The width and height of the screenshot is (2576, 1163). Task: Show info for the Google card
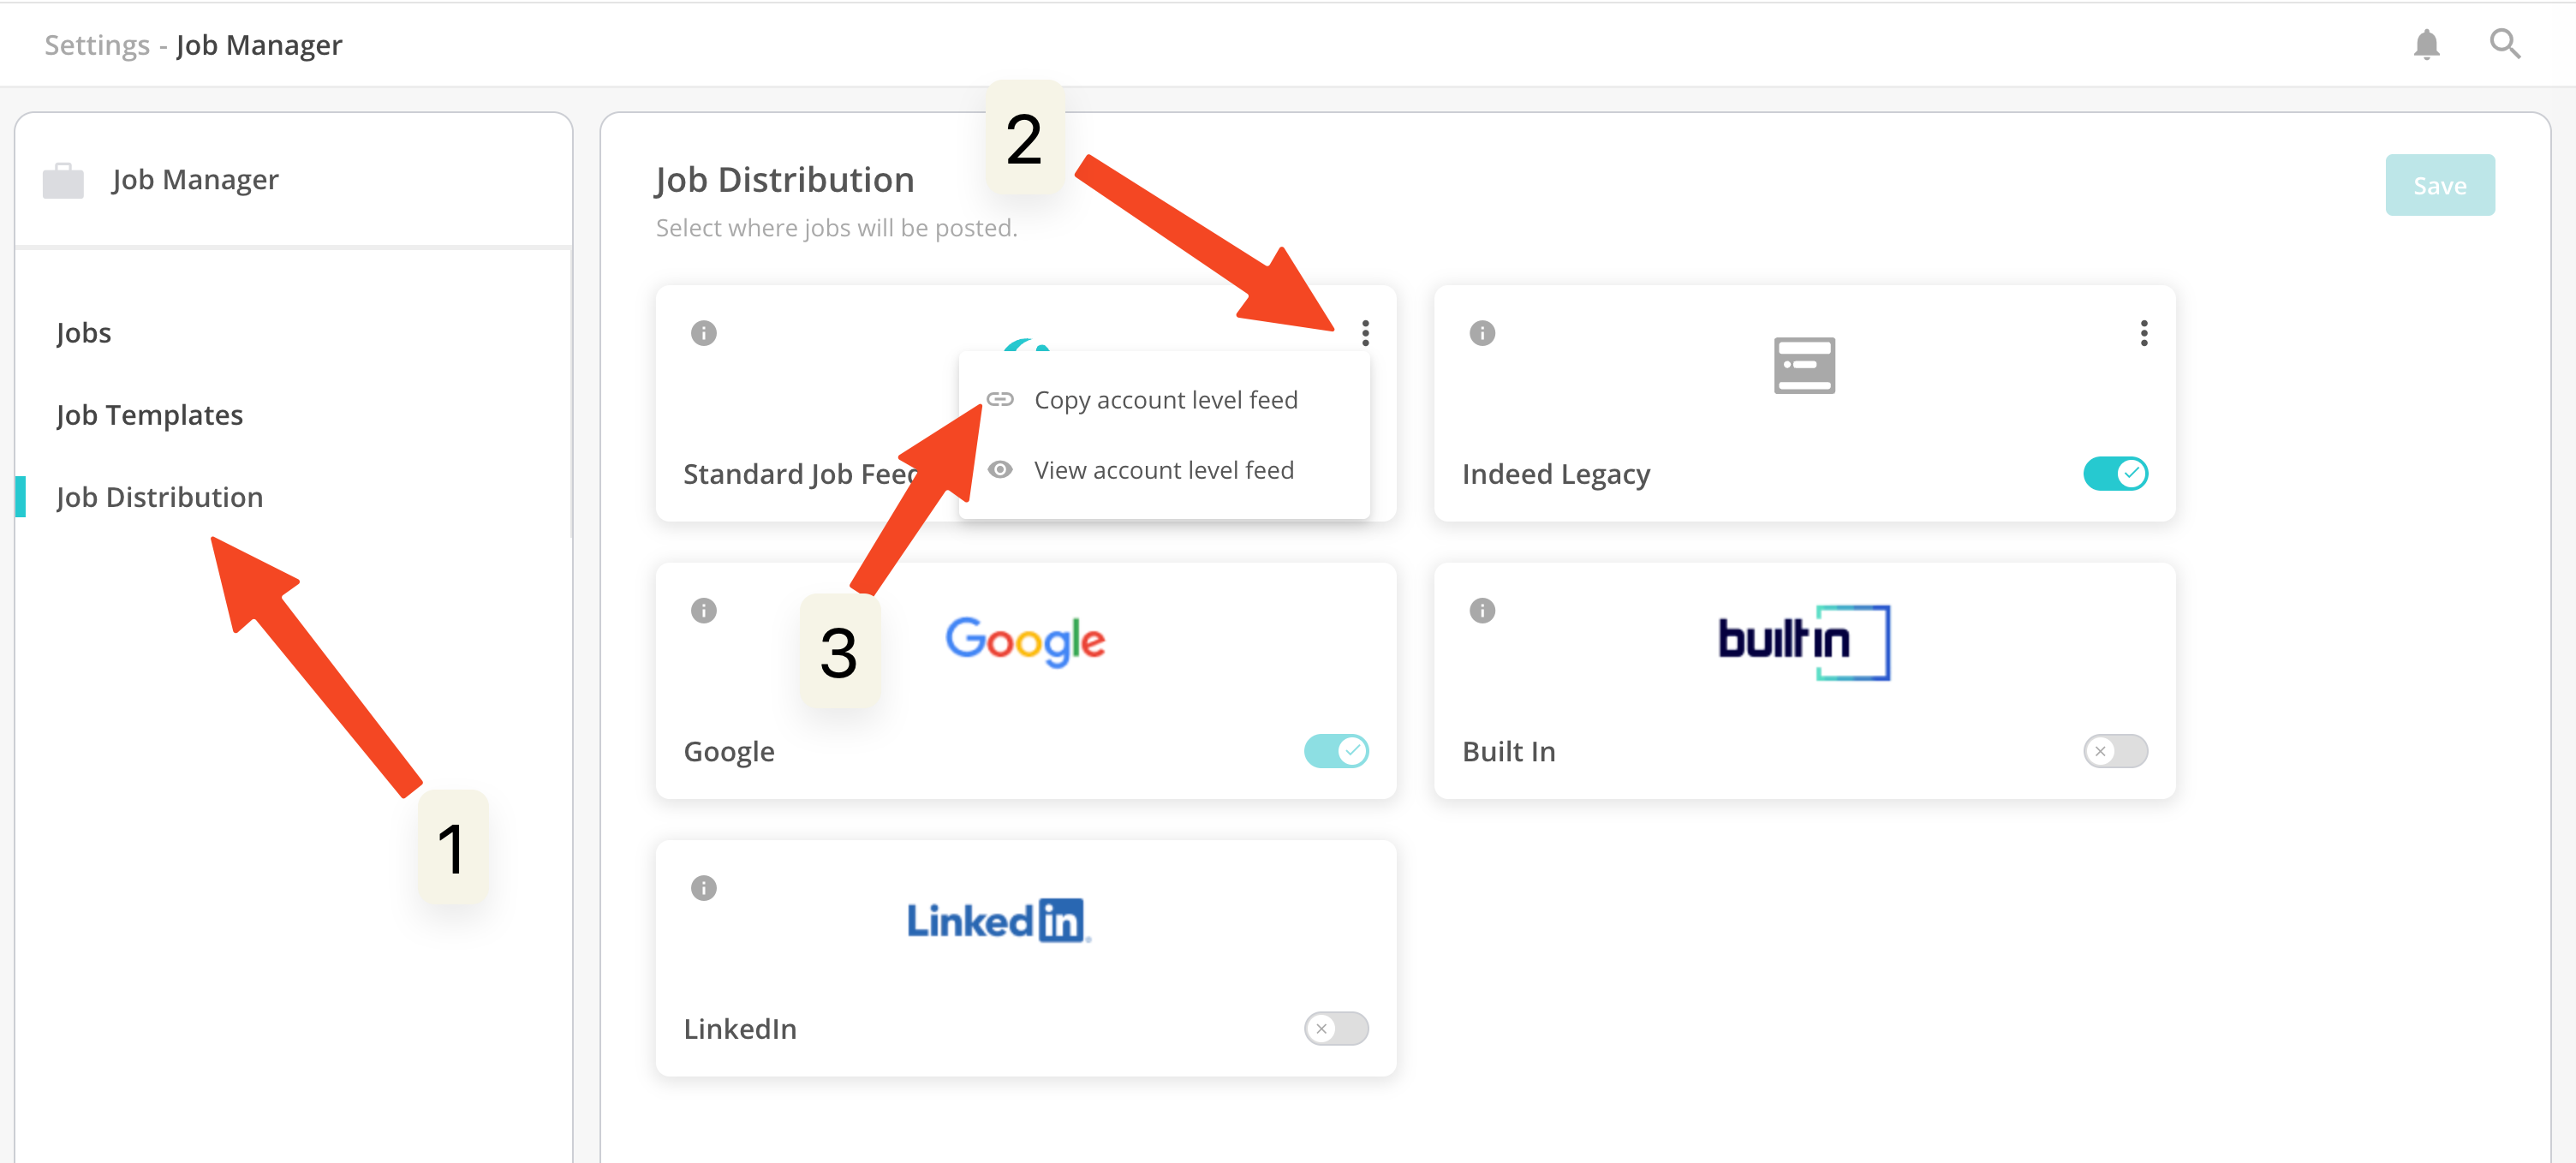point(704,610)
